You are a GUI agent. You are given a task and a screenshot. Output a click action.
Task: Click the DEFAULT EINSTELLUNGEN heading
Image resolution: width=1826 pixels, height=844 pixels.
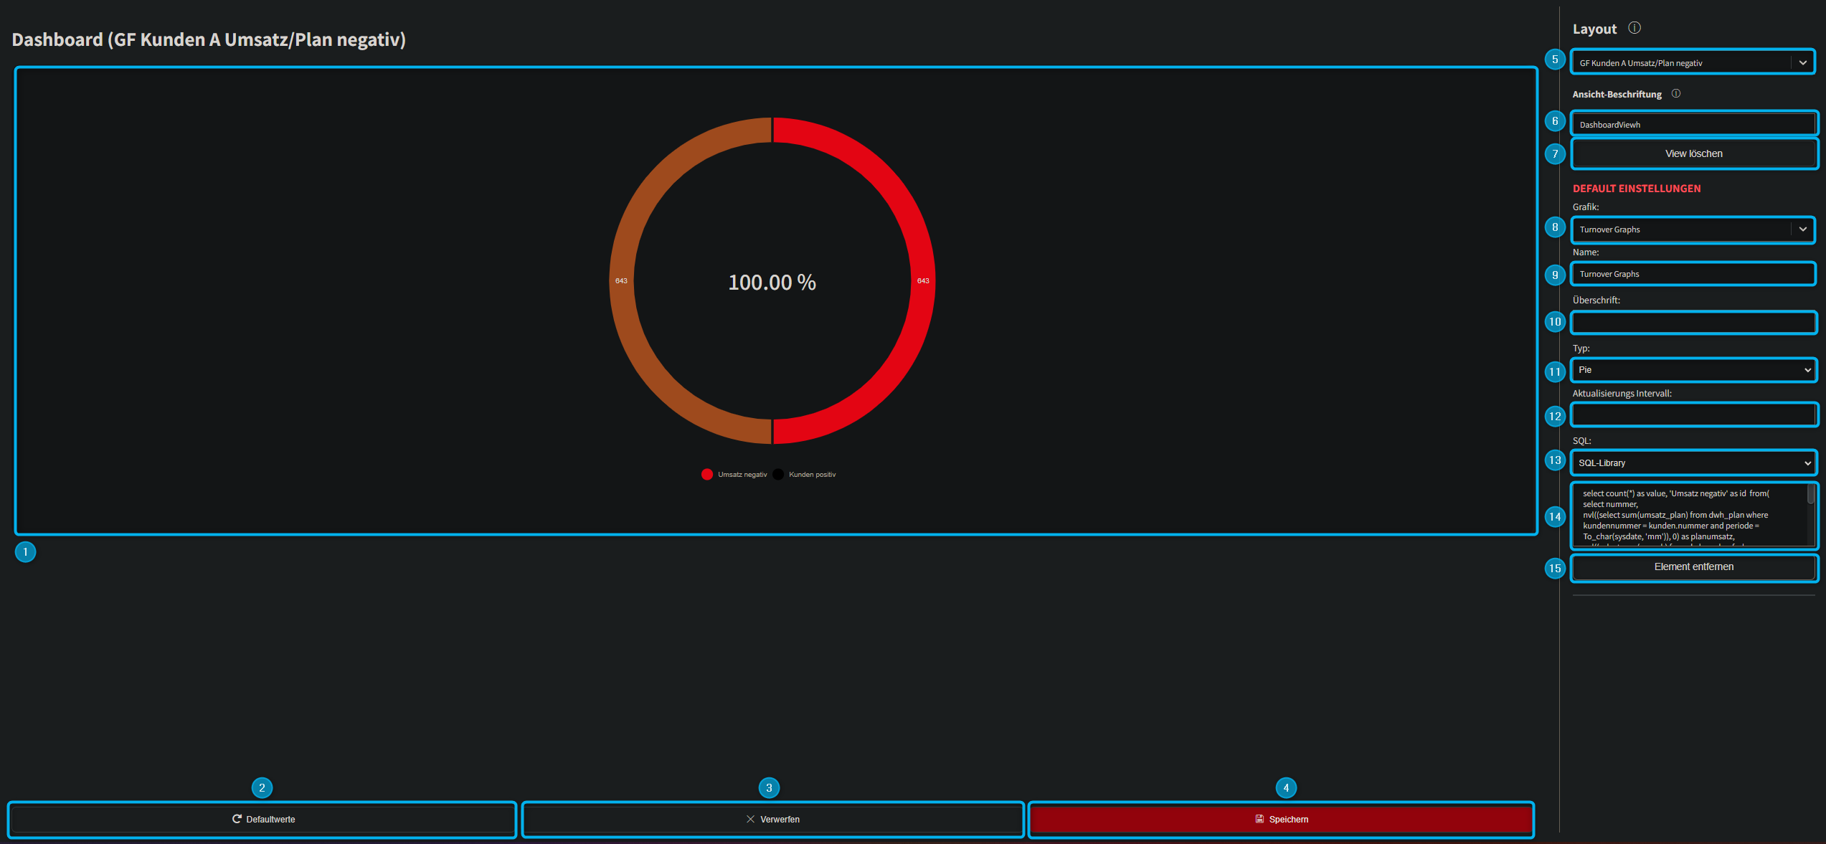[1637, 189]
